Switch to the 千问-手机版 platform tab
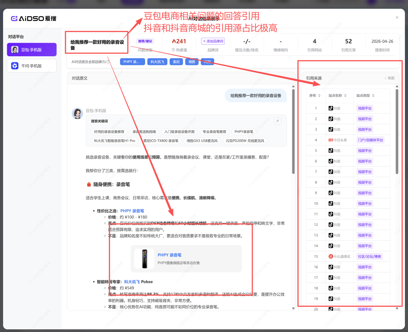The image size is (408, 332). (x=32, y=66)
